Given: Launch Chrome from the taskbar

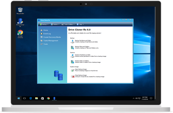Looking at the screenshot, I should [x=48, y=98].
